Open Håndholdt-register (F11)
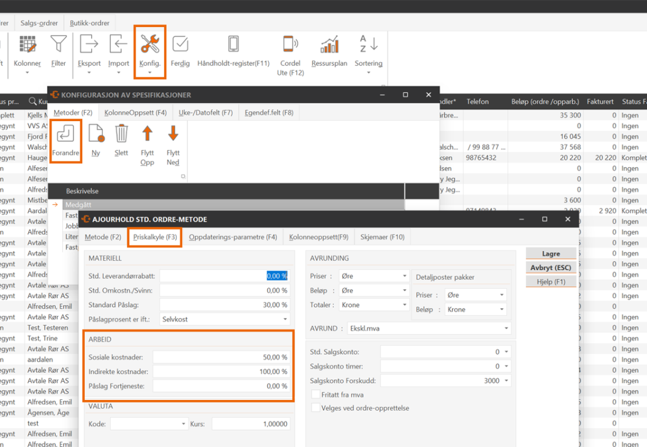Image resolution: width=647 pixels, height=447 pixels. tap(234, 44)
